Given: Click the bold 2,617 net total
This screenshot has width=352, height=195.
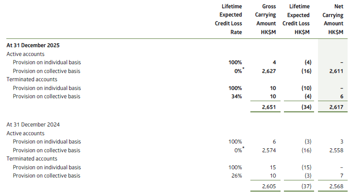Looking at the screenshot, I should [x=335, y=106].
